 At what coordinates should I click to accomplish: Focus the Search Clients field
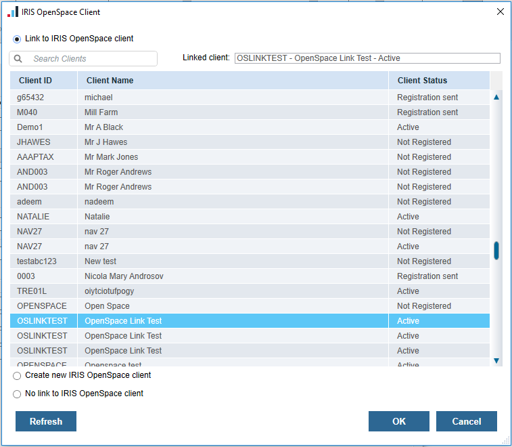coord(83,59)
